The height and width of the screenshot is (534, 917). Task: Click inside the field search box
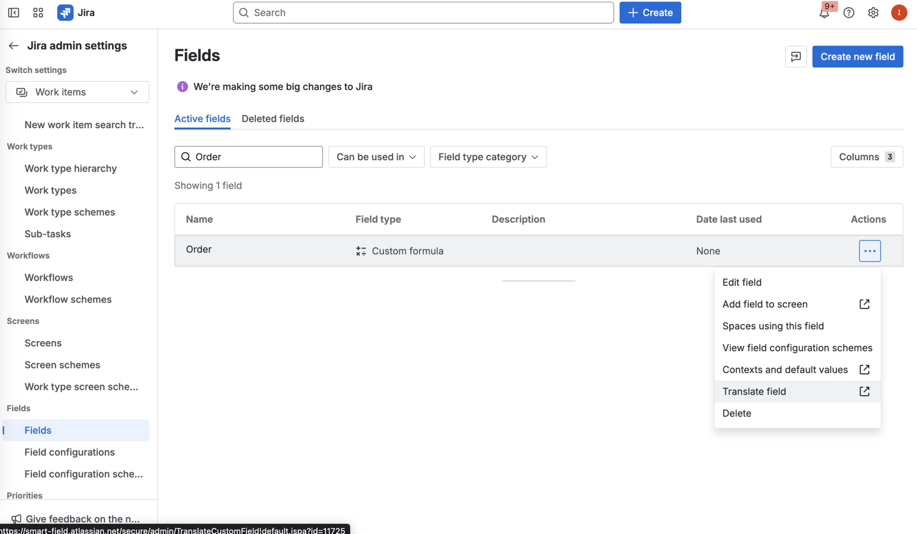[x=248, y=157]
